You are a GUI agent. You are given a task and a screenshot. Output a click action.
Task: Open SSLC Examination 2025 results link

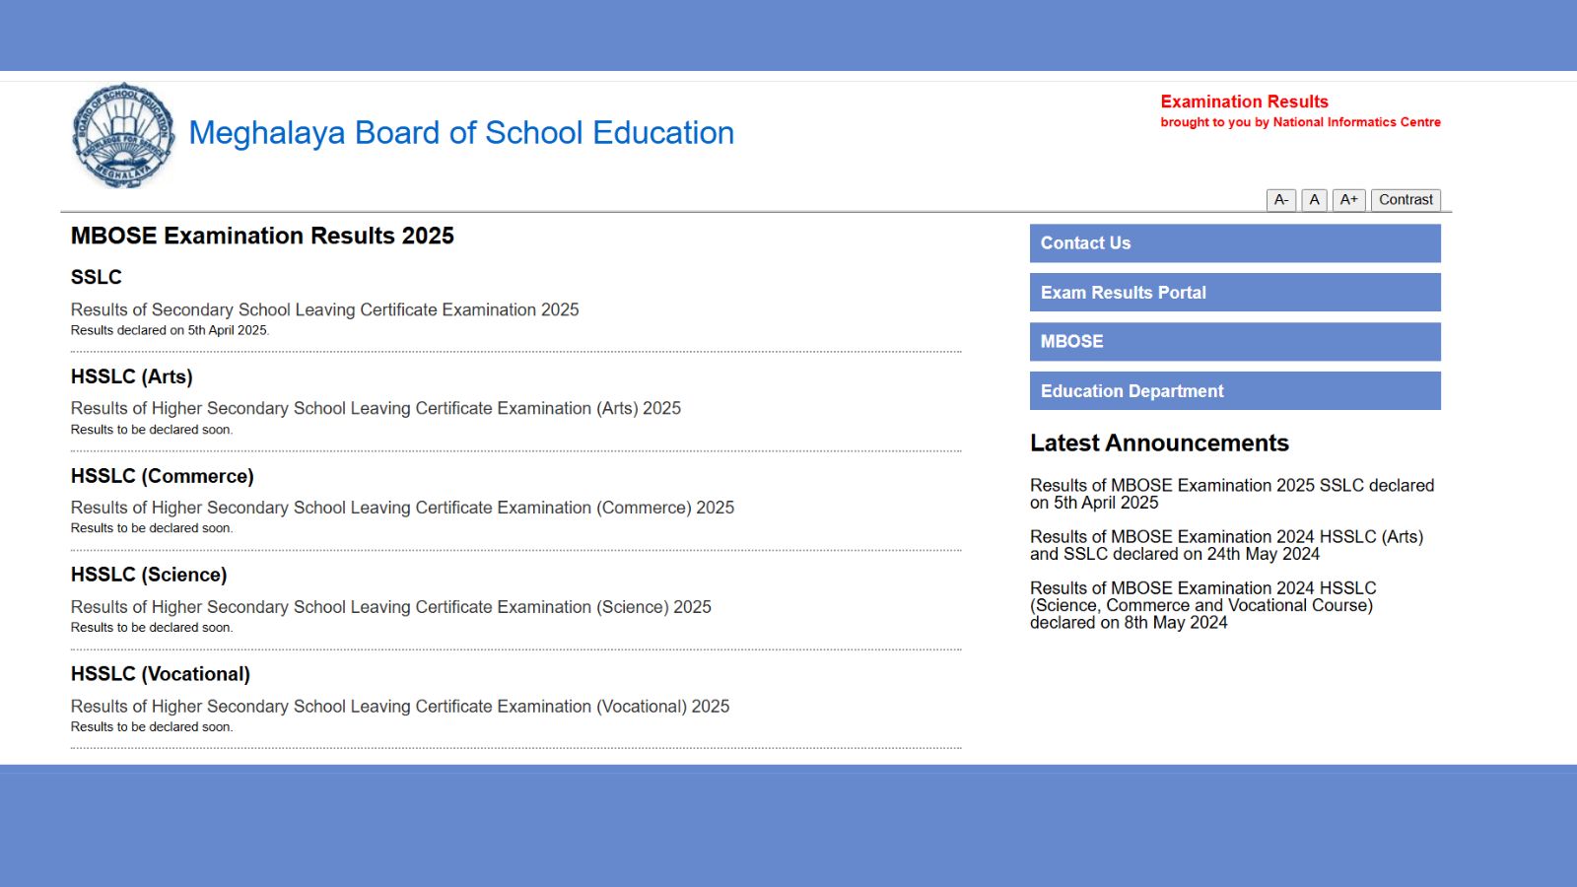click(324, 309)
